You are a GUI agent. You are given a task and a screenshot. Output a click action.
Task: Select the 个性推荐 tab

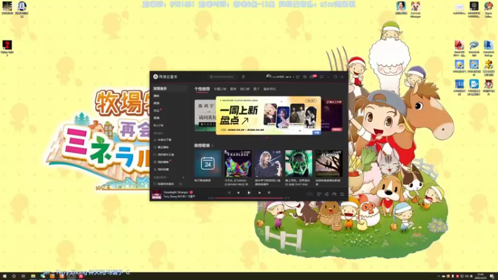coord(202,89)
